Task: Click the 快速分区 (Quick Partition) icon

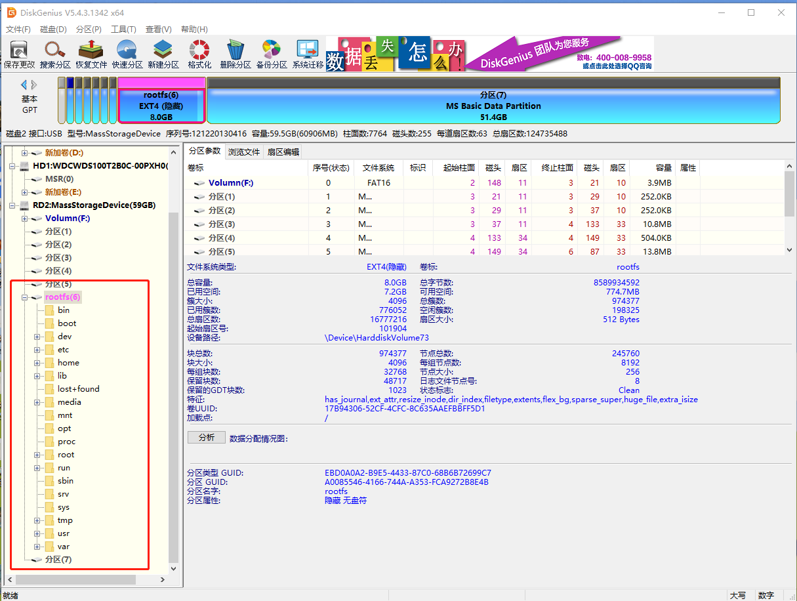Action: click(127, 54)
